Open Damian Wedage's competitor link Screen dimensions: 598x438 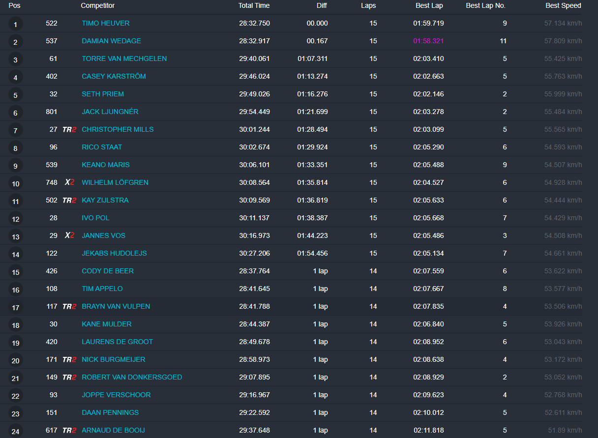[x=111, y=41]
